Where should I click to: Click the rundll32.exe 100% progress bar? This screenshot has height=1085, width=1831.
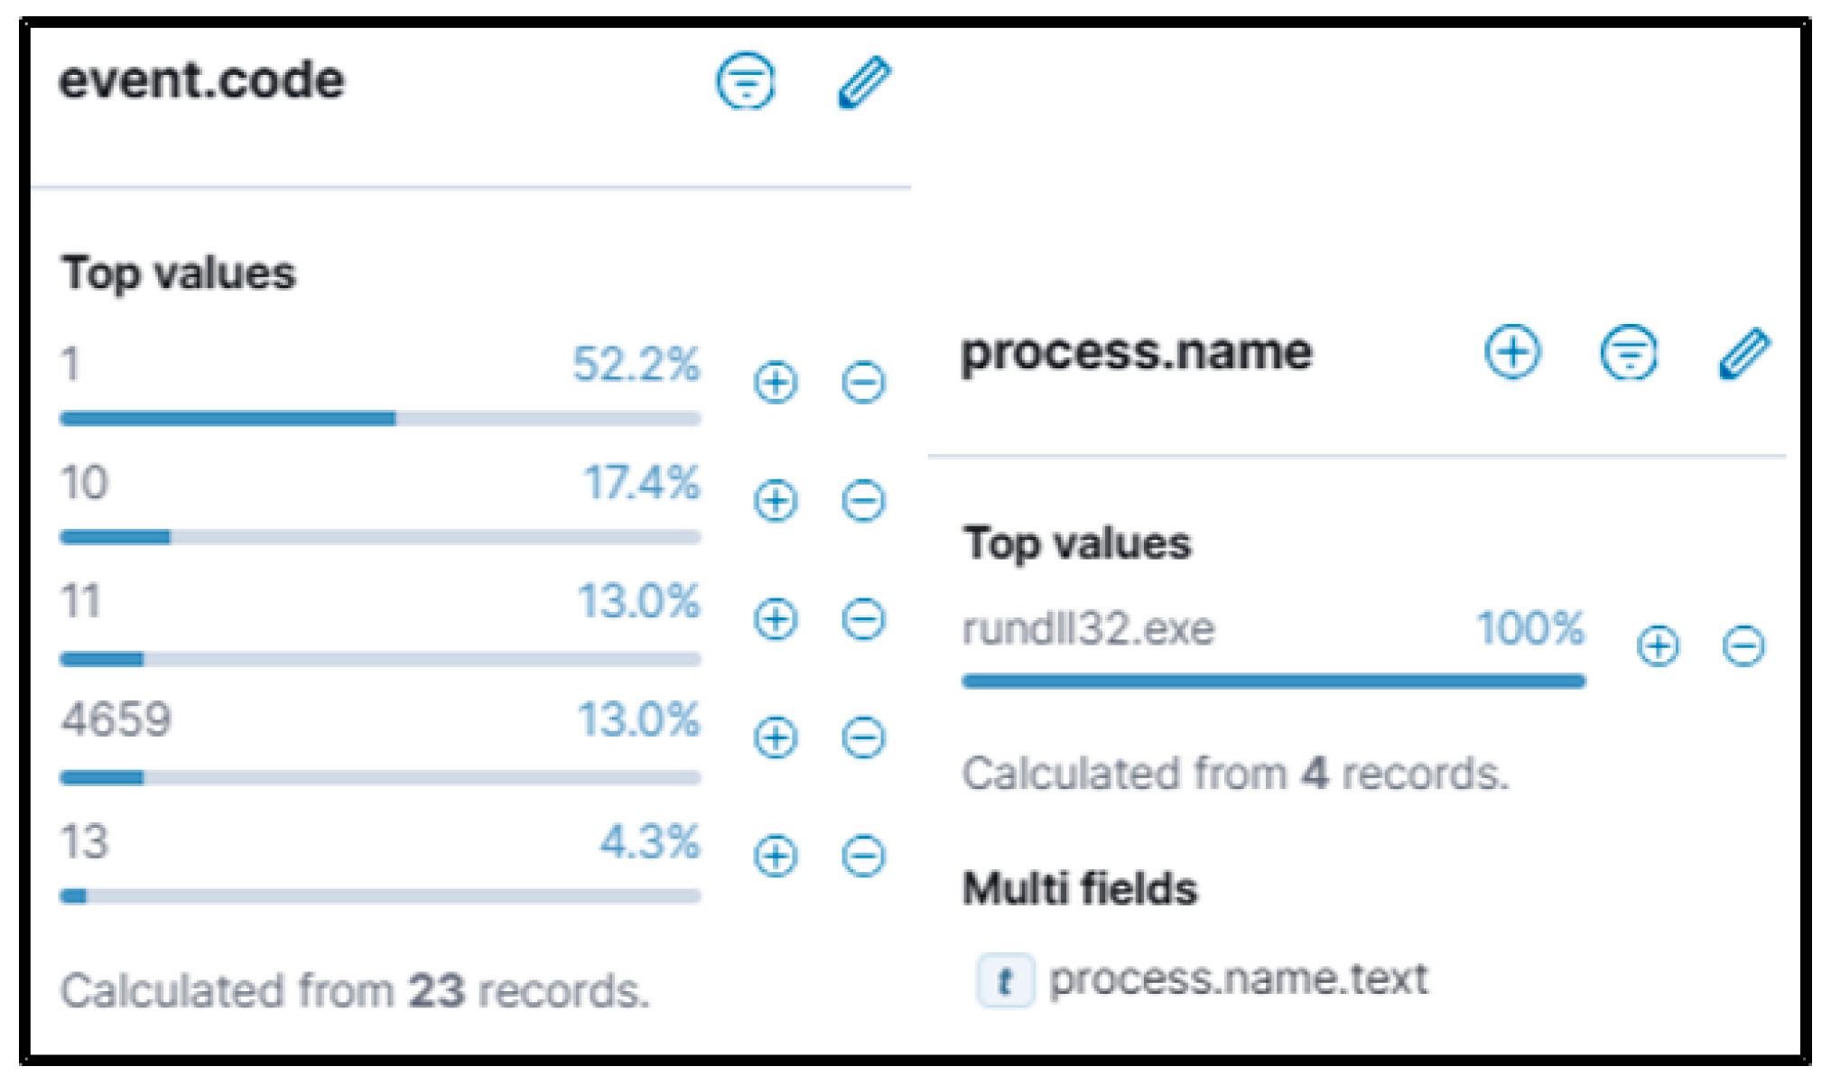click(1273, 681)
